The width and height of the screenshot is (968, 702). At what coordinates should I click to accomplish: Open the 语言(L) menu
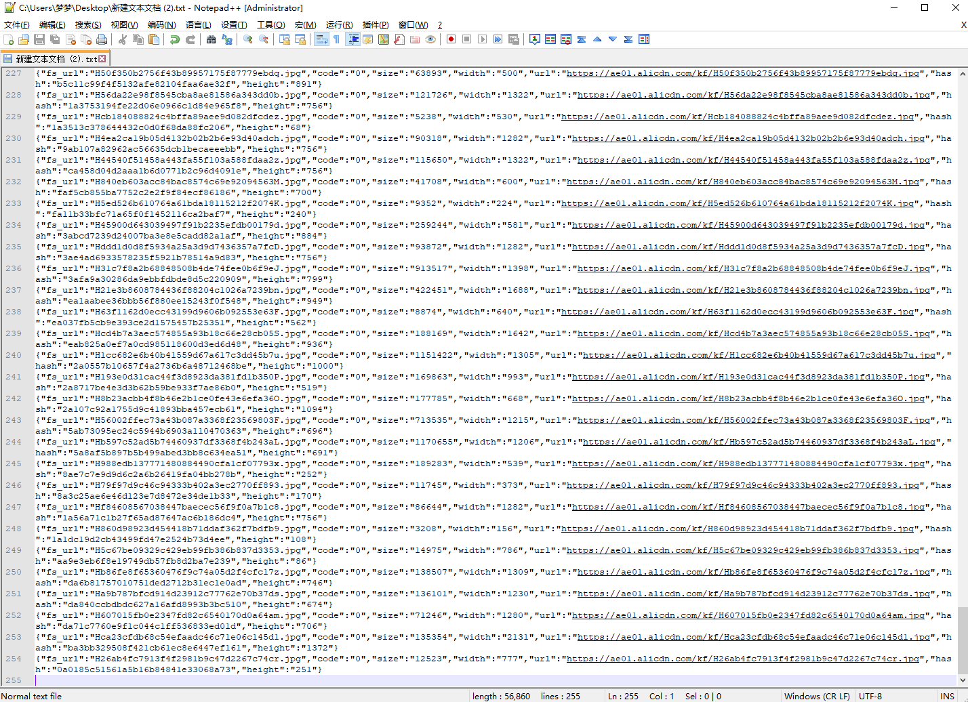pos(198,25)
